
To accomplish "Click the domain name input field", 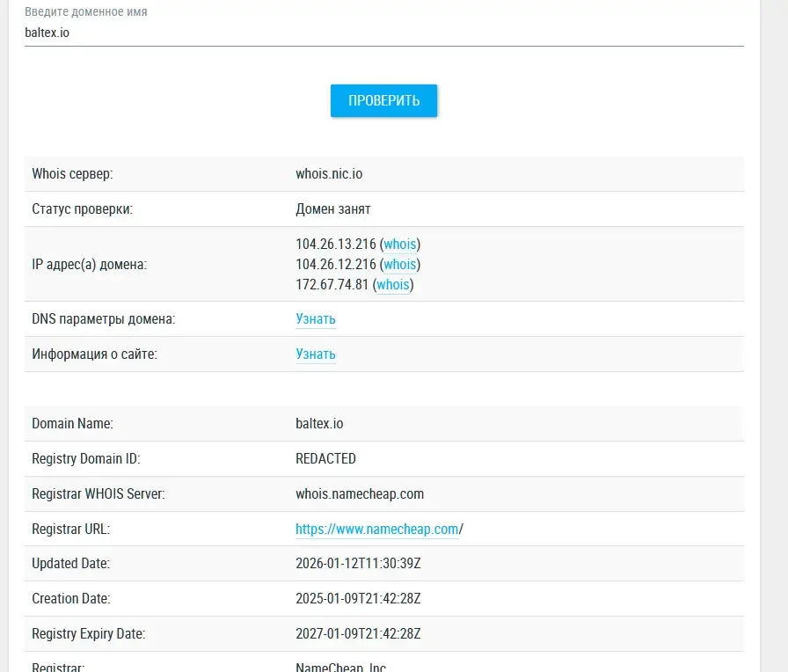I will click(x=384, y=33).
